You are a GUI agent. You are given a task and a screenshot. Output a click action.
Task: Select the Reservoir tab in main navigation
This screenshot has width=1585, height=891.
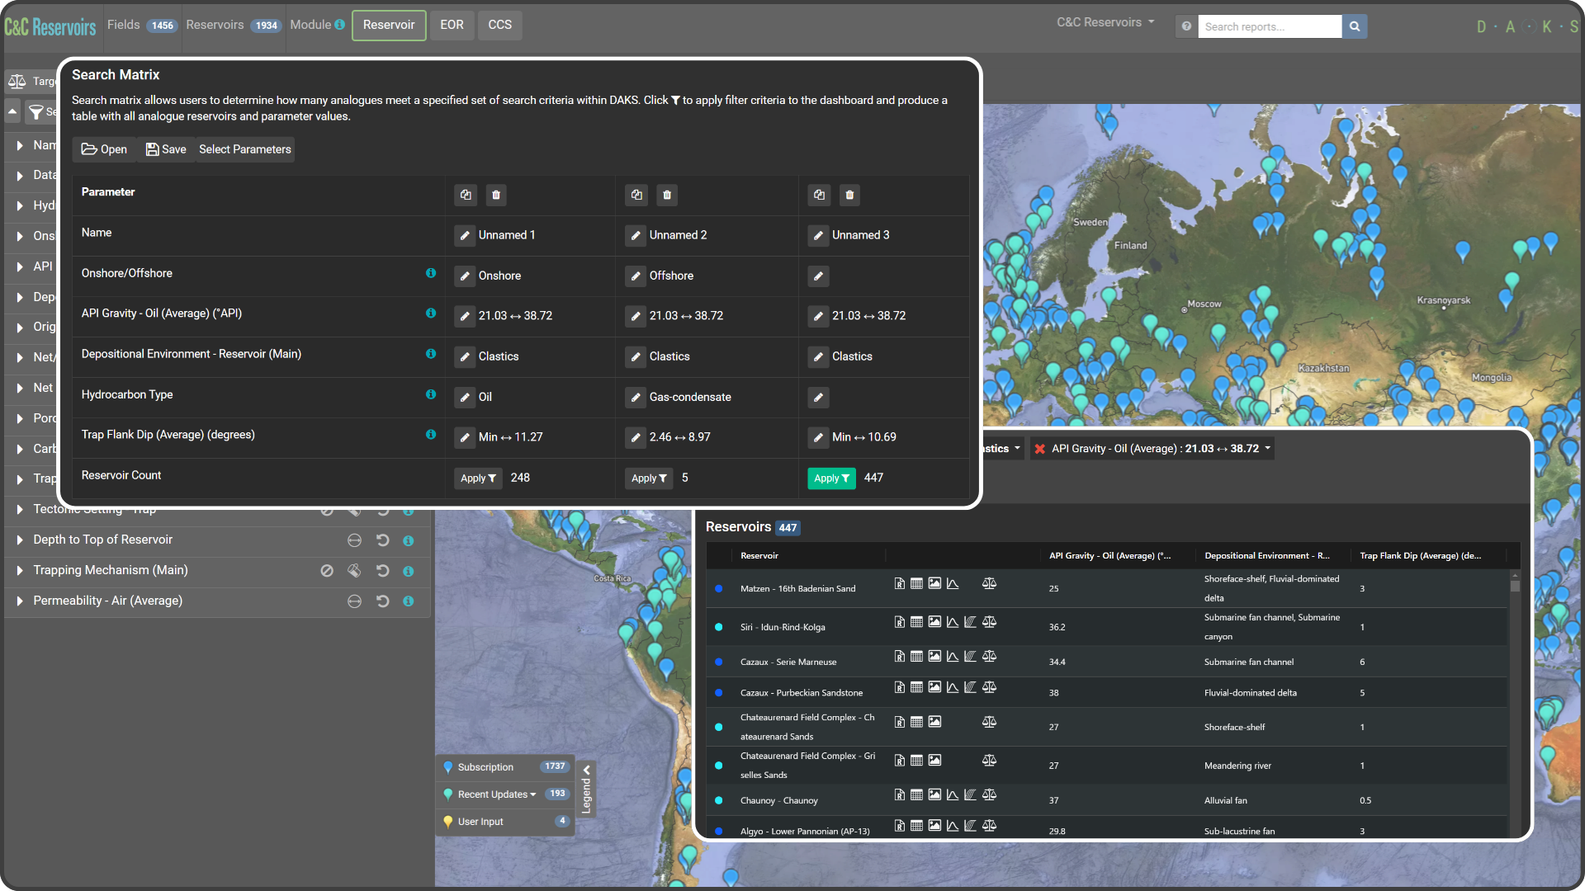[x=389, y=24]
